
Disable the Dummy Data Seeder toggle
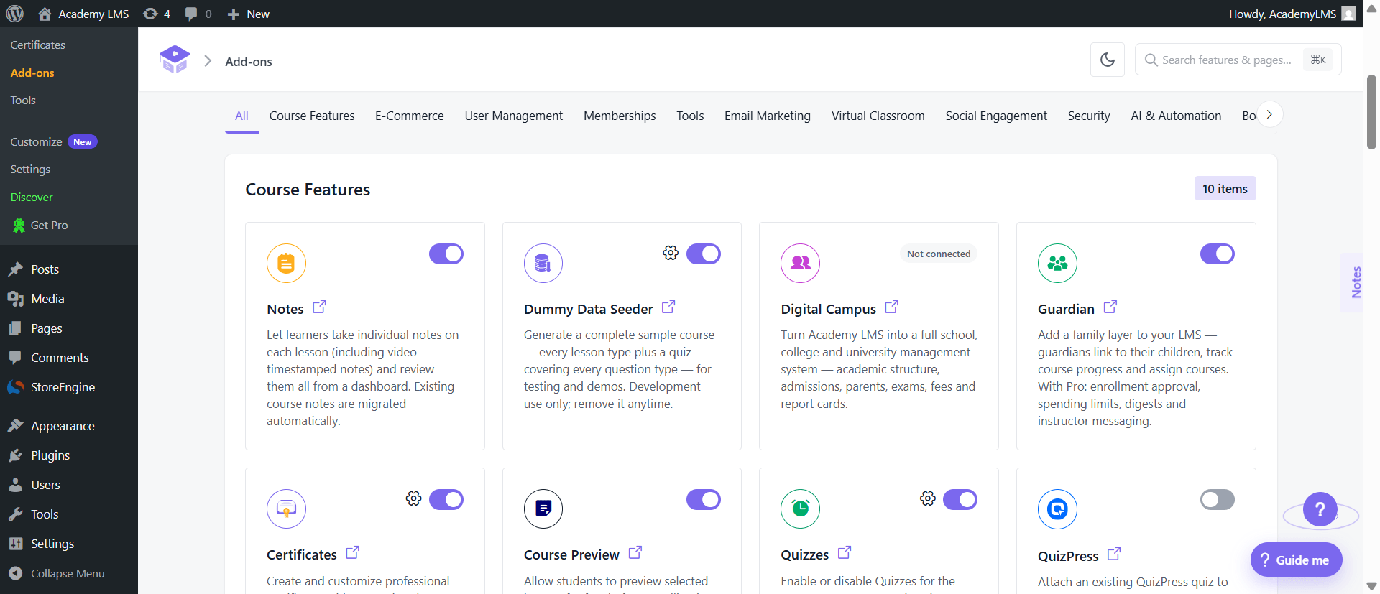(704, 254)
